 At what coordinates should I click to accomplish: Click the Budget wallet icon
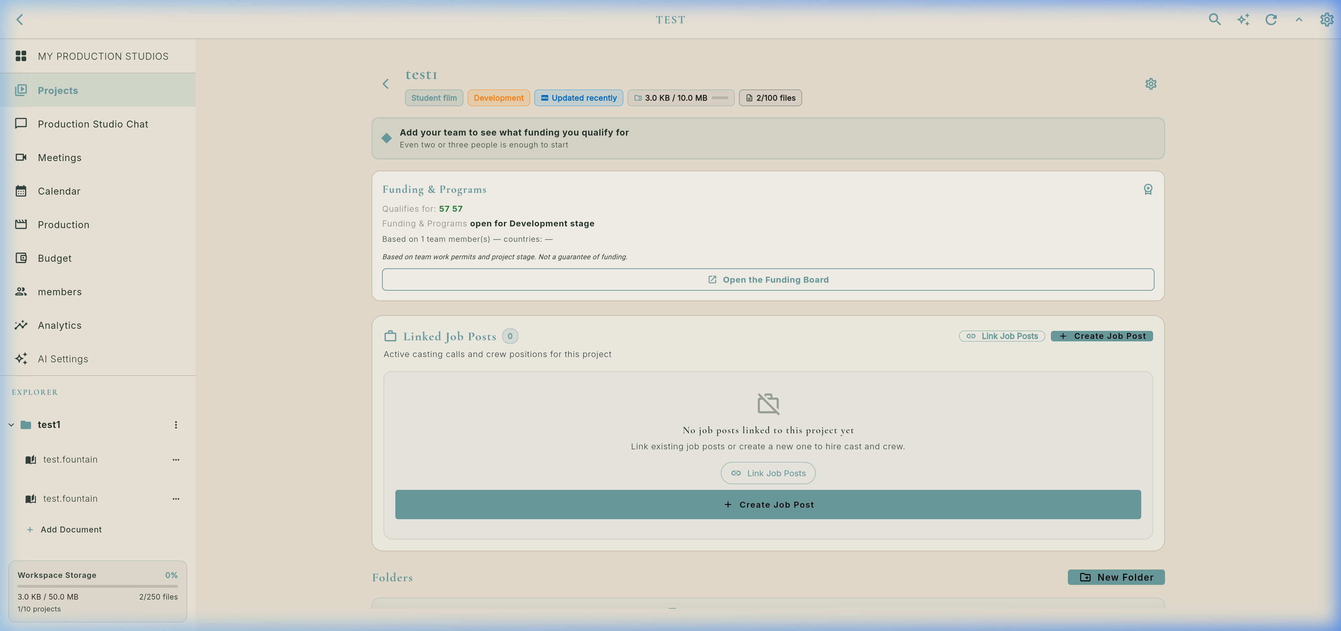coord(21,258)
